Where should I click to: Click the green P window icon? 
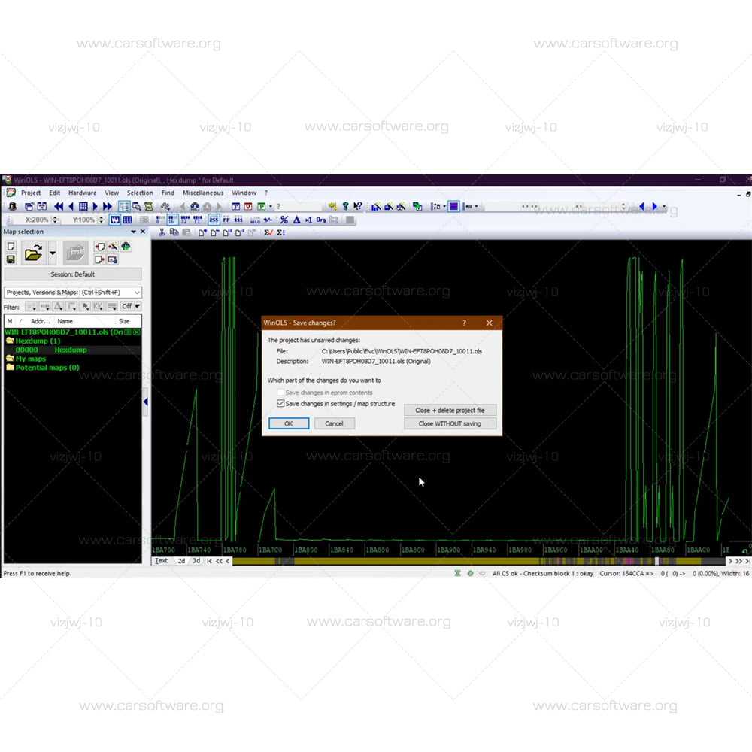(262, 206)
